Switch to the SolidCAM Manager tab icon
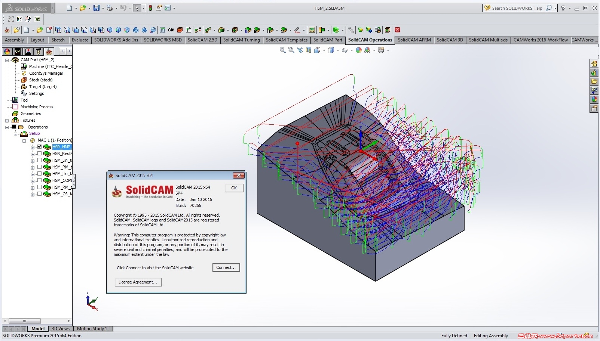Viewport: 600px width, 341px height. coord(49,52)
